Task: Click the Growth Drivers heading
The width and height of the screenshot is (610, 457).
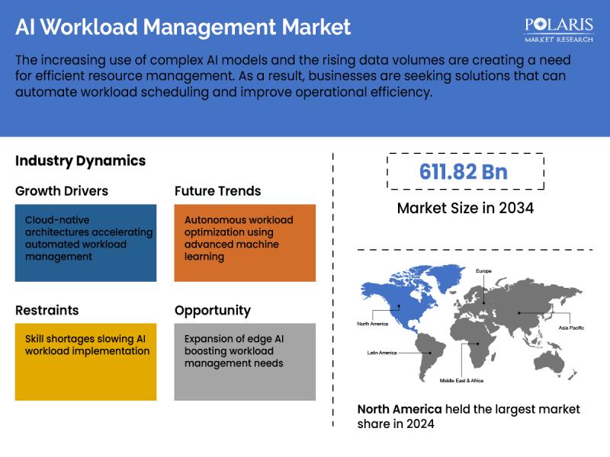Action: [x=62, y=191]
